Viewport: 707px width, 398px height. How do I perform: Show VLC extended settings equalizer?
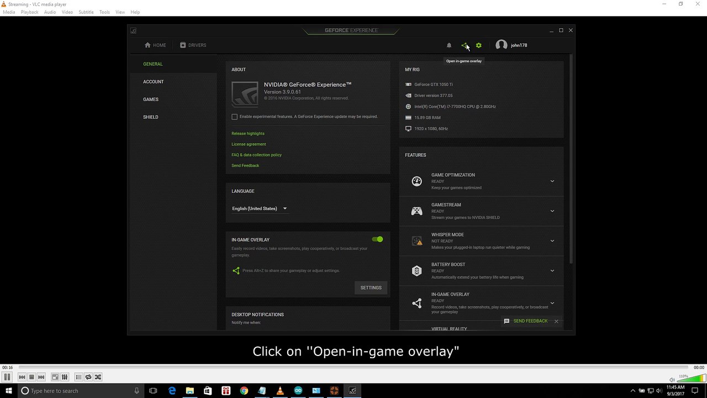click(x=65, y=377)
